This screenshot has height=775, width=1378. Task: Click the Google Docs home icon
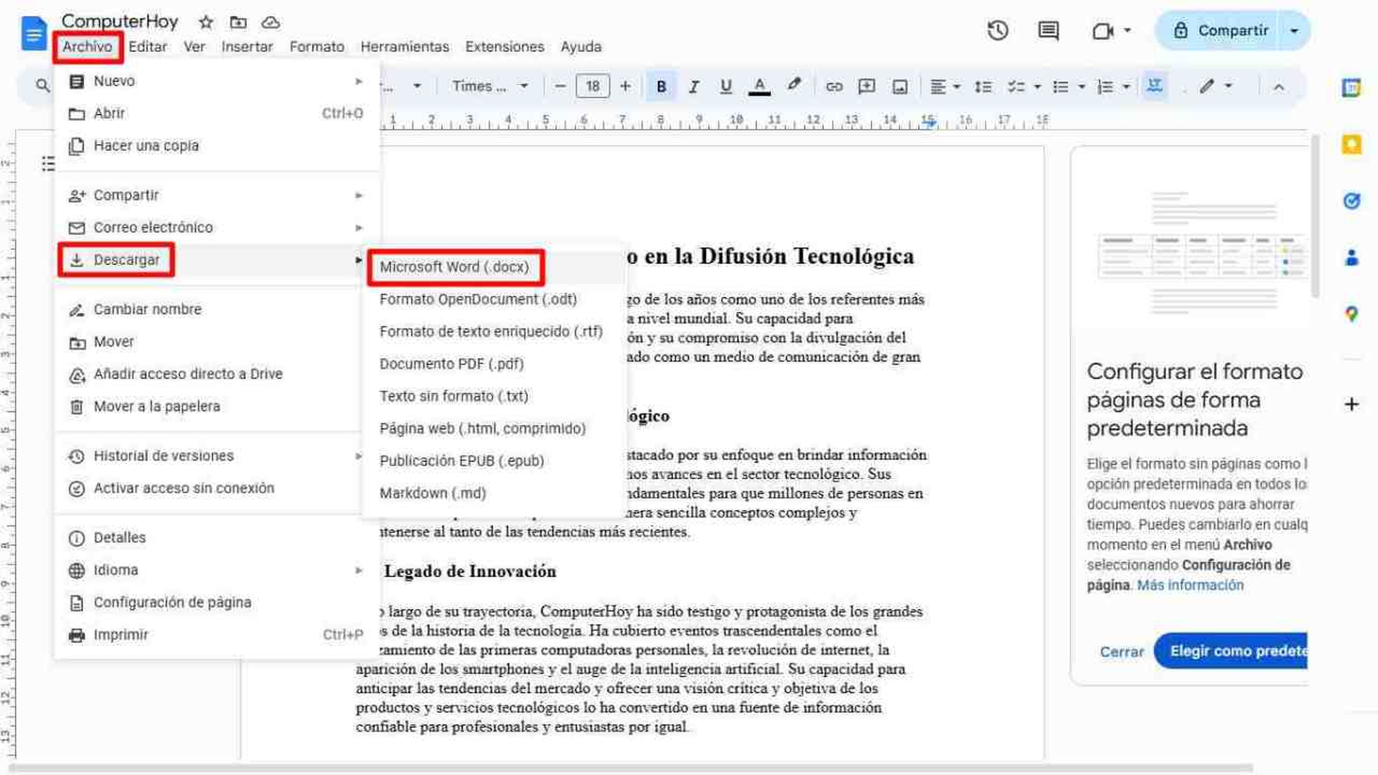34,33
